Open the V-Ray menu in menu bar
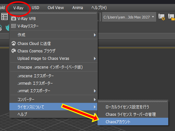 pos(18,8)
